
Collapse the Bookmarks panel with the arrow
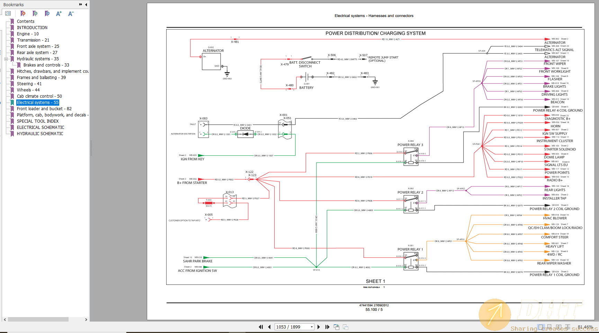86,5
